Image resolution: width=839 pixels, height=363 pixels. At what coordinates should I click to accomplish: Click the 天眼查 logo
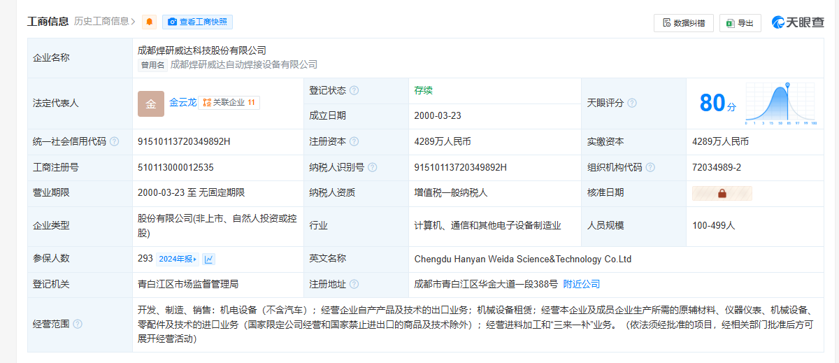click(x=797, y=22)
